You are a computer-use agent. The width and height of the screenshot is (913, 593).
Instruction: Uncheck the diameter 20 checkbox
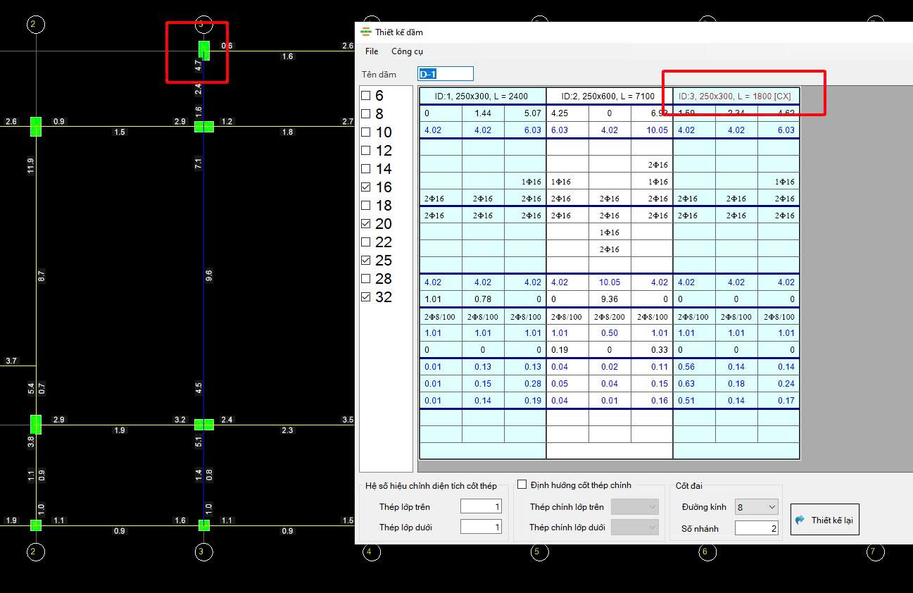click(x=365, y=224)
